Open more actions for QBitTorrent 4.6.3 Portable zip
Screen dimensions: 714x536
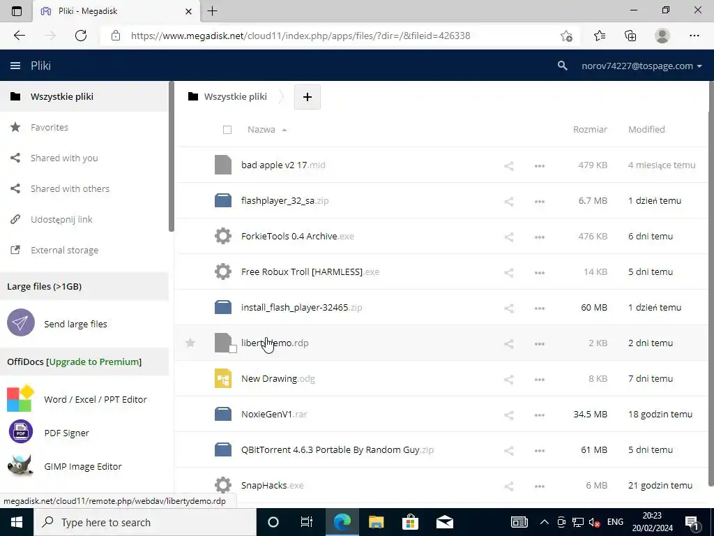[540, 450]
